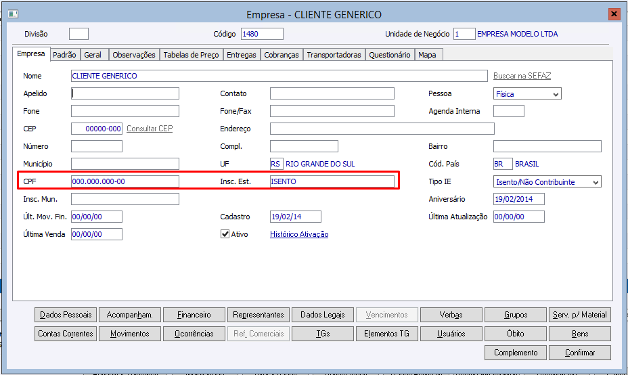This screenshot has width=628, height=375.
Task: Close the Empresa window
Action: (x=614, y=14)
